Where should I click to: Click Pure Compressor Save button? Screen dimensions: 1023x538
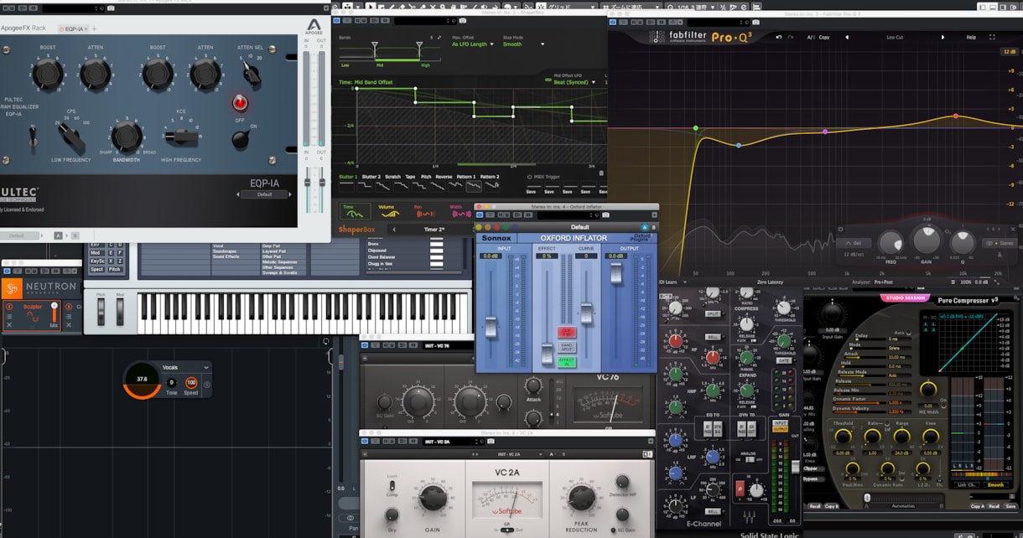[x=1011, y=506]
